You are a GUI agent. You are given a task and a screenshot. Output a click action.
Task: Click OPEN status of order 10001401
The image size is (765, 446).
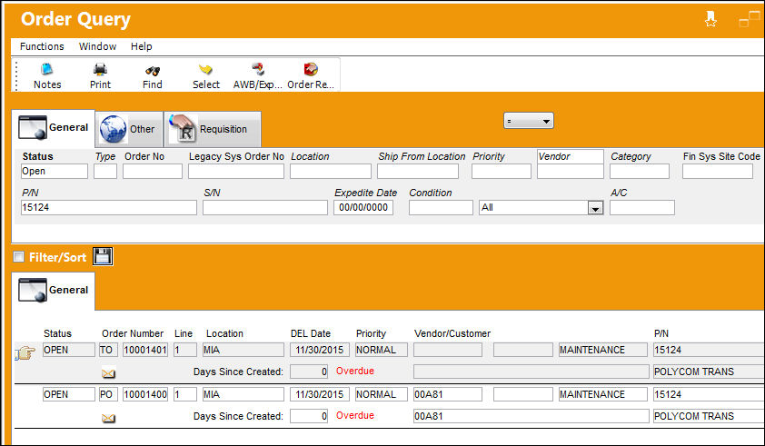[x=69, y=350]
